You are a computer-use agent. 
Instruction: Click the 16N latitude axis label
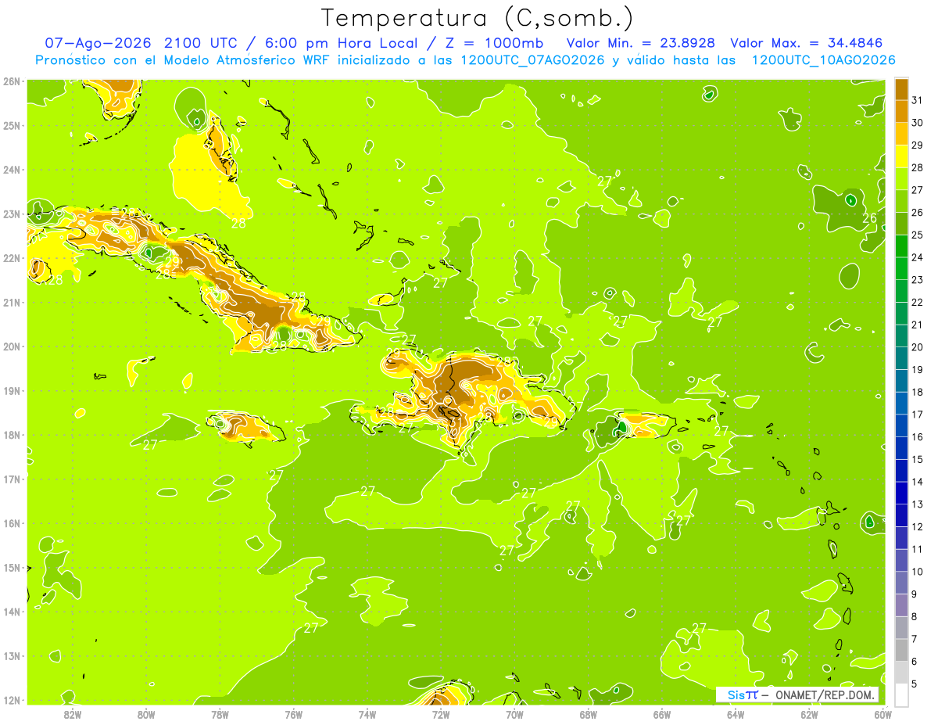(x=12, y=523)
